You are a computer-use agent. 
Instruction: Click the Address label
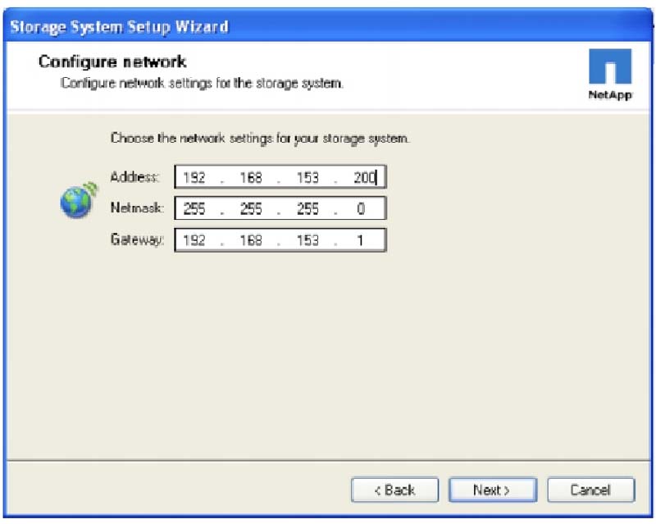pyautogui.click(x=134, y=177)
